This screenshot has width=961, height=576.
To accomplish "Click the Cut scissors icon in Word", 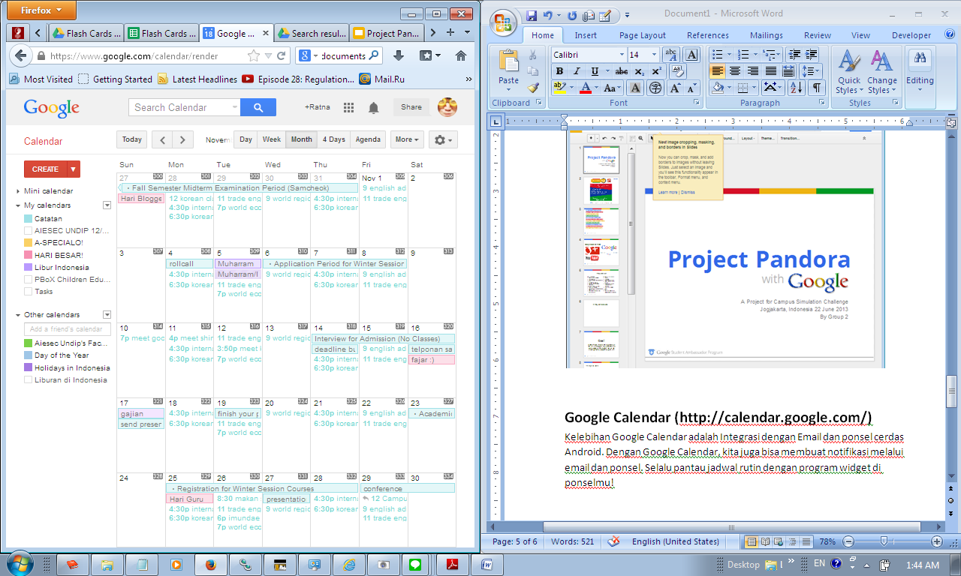I will pyautogui.click(x=533, y=55).
